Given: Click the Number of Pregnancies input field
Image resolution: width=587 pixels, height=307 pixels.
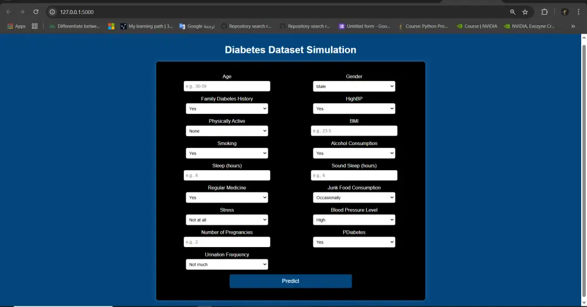Looking at the screenshot, I should click(227, 242).
